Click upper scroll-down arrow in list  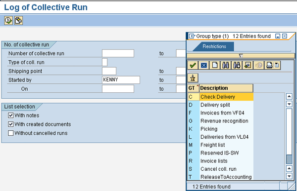(x=289, y=104)
